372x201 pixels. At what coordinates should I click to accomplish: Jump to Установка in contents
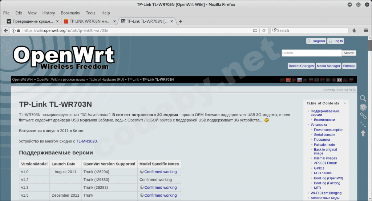(x=319, y=124)
